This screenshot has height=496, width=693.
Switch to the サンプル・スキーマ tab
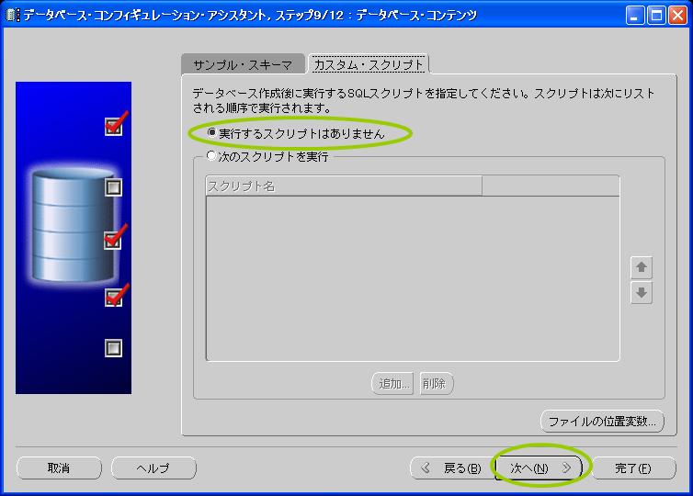point(243,65)
